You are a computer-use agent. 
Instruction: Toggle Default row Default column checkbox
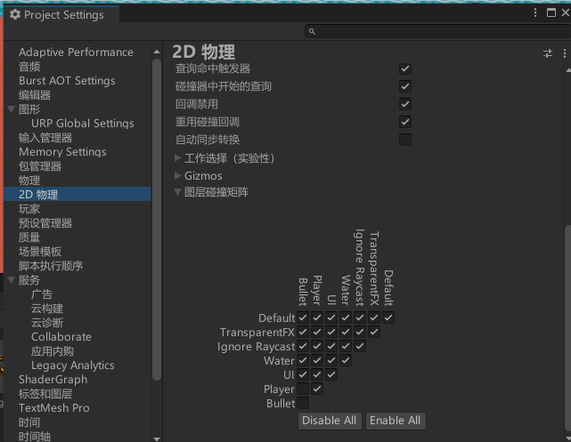click(388, 317)
